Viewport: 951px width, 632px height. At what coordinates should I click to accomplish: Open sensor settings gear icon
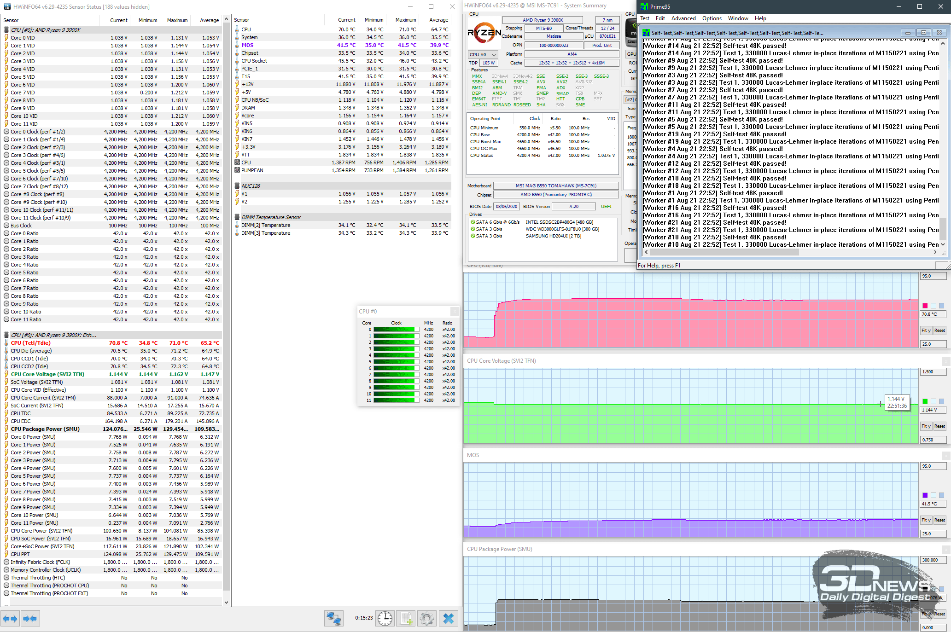point(427,618)
